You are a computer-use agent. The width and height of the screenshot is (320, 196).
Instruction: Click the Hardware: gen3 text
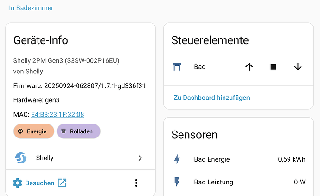(37, 100)
